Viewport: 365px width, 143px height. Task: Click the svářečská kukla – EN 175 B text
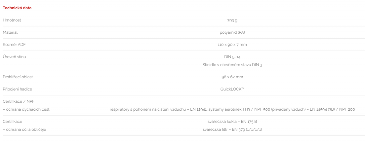[232, 122]
